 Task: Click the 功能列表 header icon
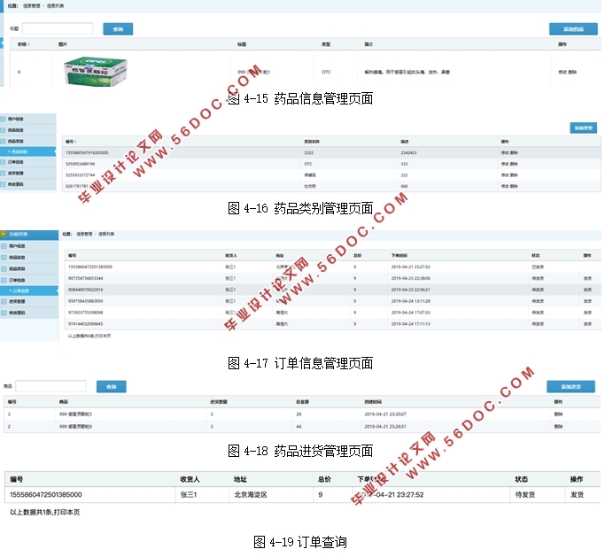pos(4,234)
